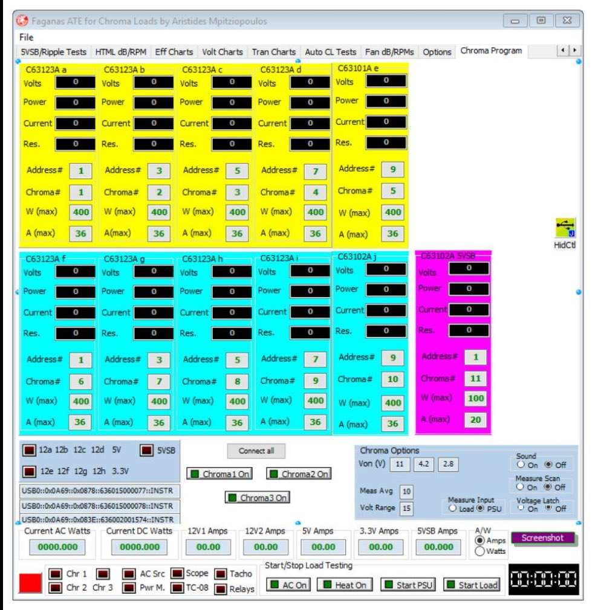Click the Pwr M. status LED
The image size is (595, 610).
(129, 588)
